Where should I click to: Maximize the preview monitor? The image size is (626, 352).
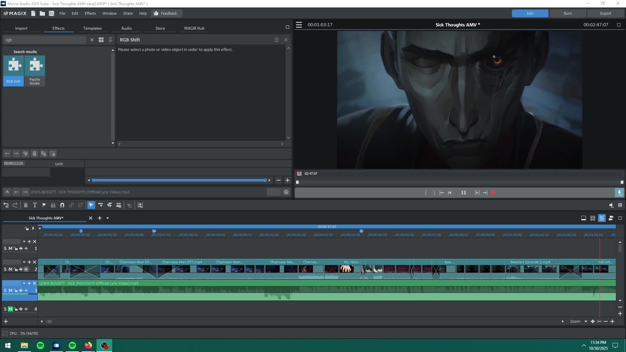click(x=619, y=25)
